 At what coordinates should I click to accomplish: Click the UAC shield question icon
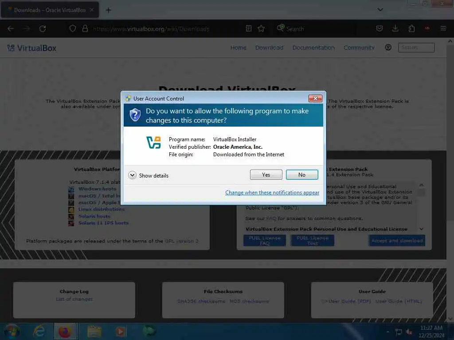coord(135,115)
